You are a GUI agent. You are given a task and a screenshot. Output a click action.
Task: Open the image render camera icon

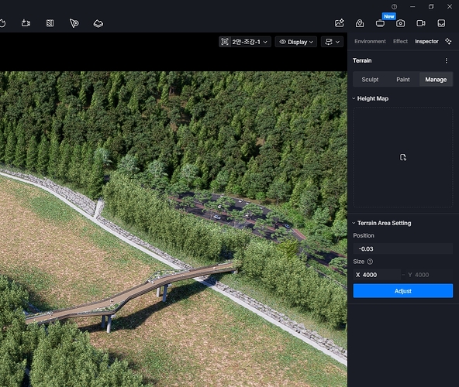pyautogui.click(x=400, y=23)
